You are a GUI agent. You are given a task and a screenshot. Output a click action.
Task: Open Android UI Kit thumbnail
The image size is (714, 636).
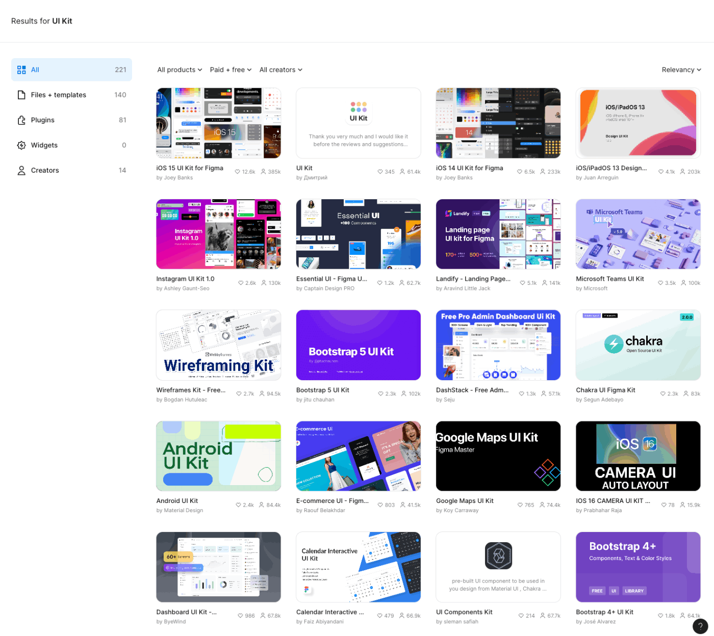218,456
